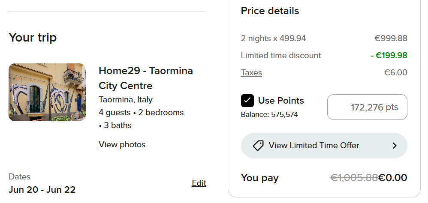
Task: Click the Price details heading
Action: click(270, 11)
